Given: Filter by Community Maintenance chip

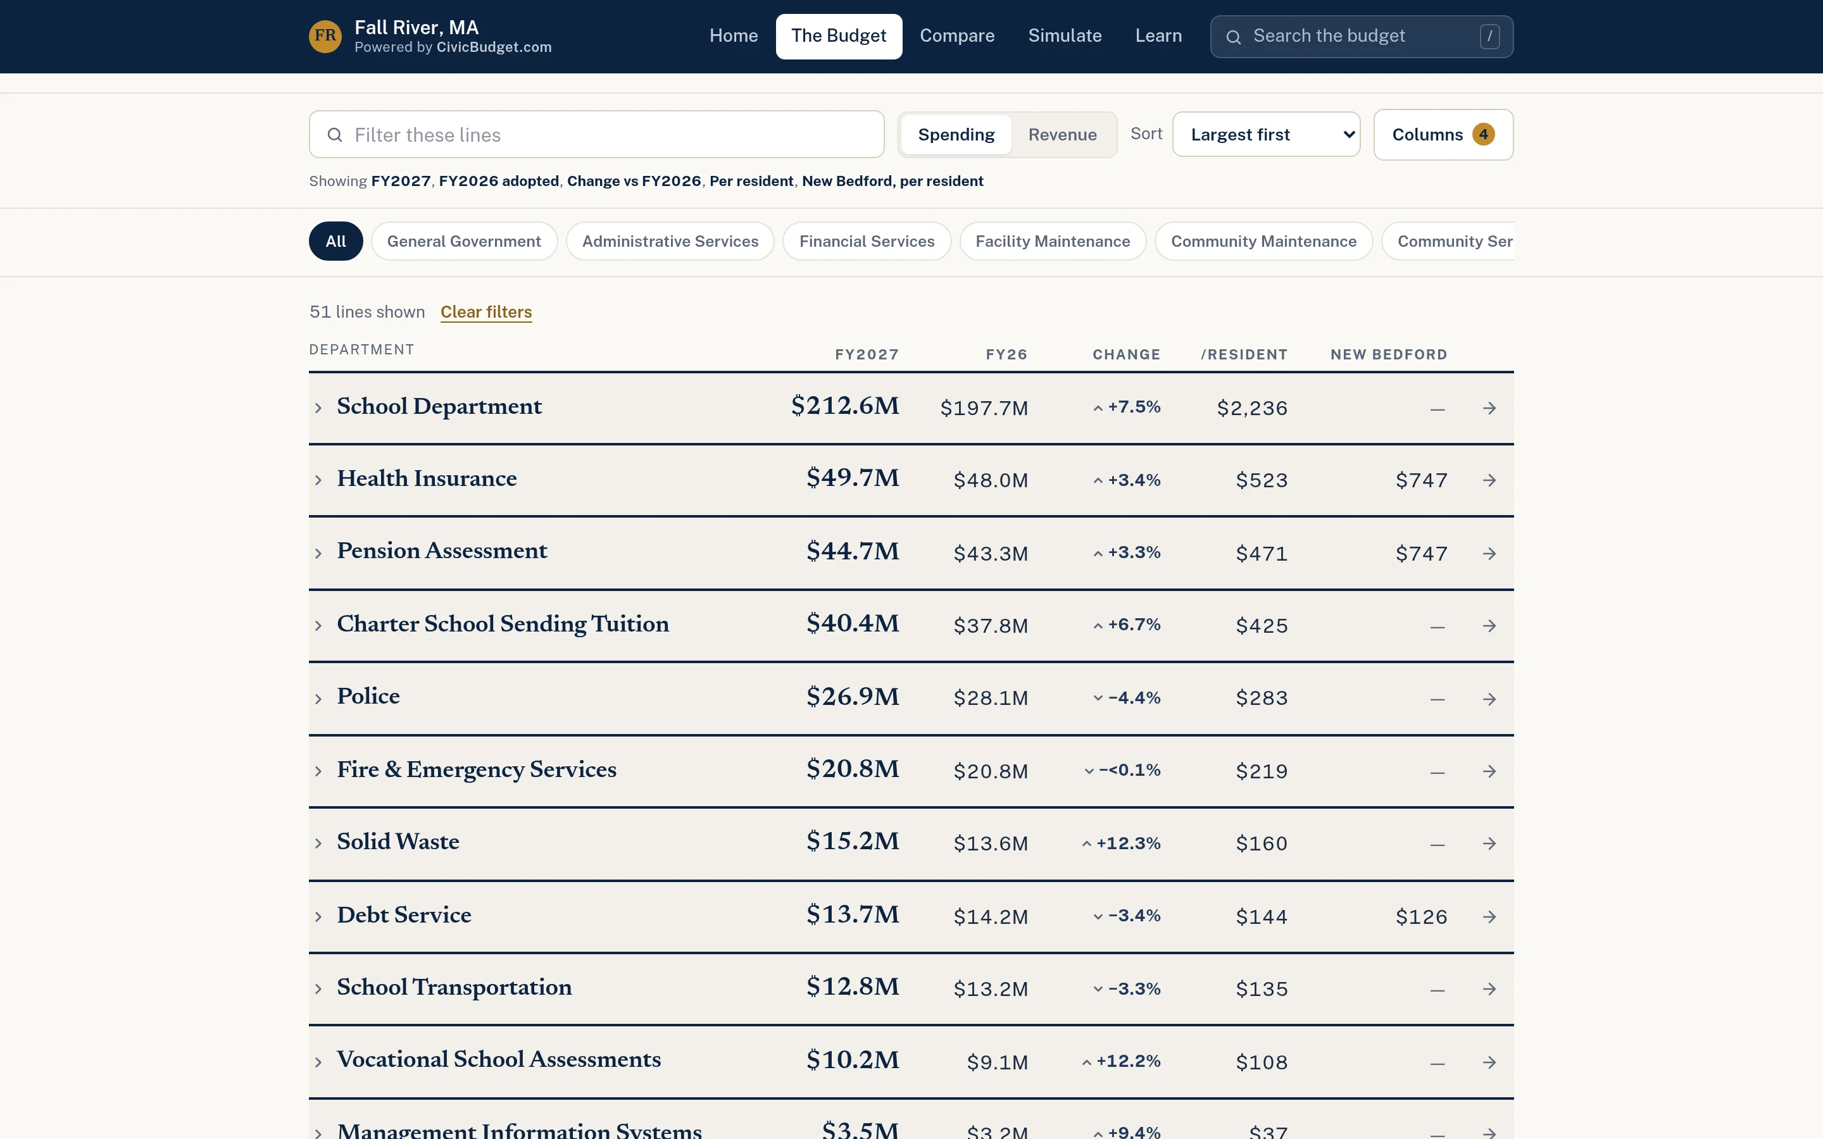Looking at the screenshot, I should [x=1264, y=241].
